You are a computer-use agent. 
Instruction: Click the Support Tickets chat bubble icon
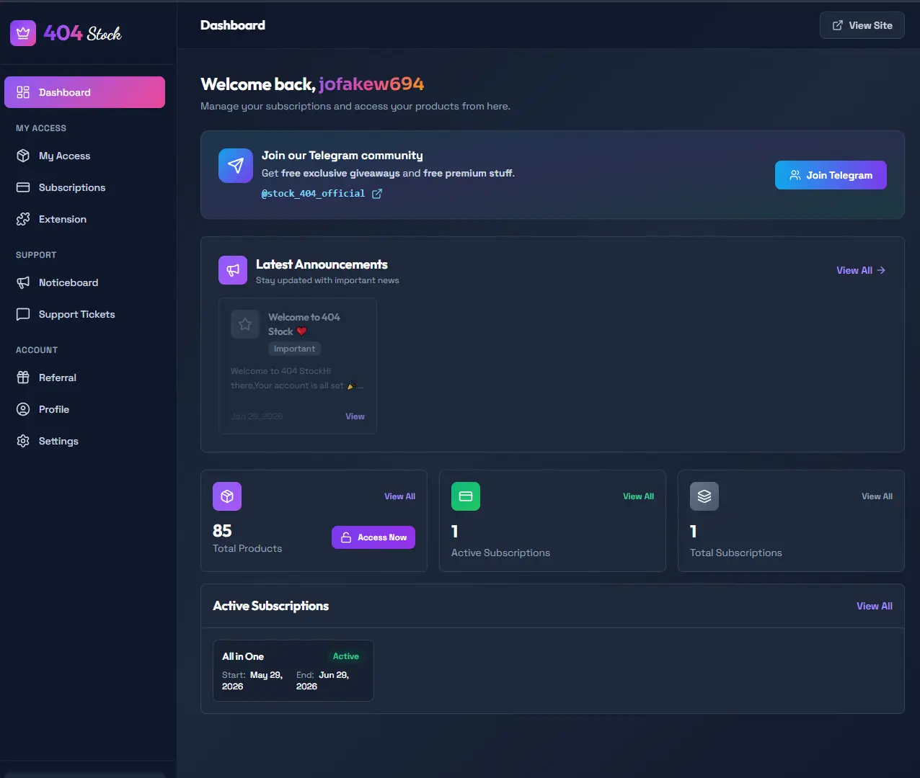click(x=23, y=314)
